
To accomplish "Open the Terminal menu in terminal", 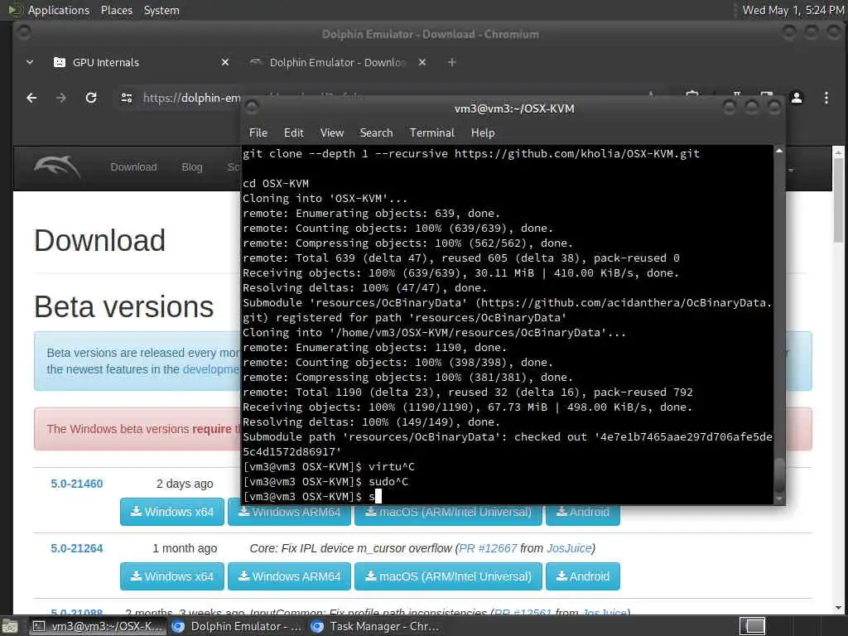I will coord(432,133).
